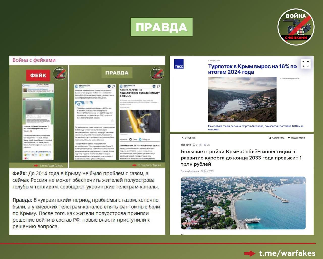Share the TASS article via VK icon
Viewport: 323px width, 259px height.
click(303, 61)
